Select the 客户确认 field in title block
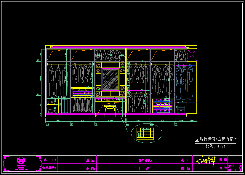 click(x=145, y=160)
